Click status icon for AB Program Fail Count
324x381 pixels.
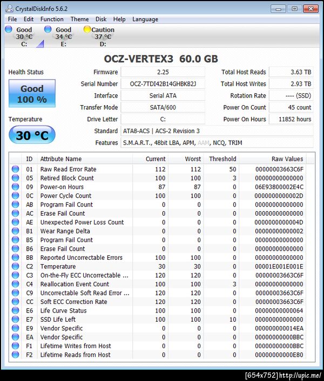[x=15, y=204]
